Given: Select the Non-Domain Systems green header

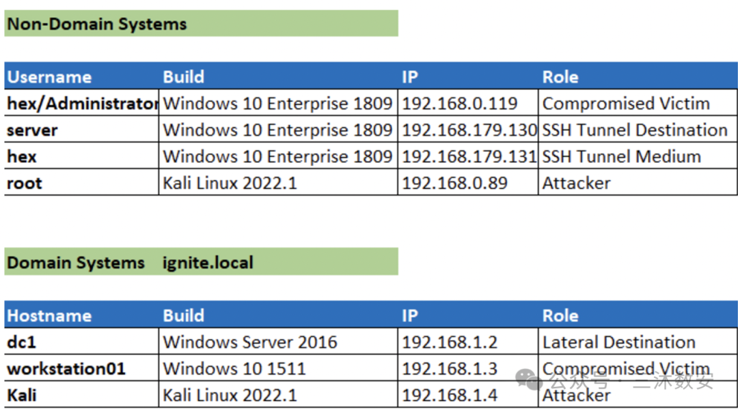Looking at the screenshot, I should pyautogui.click(x=201, y=24).
